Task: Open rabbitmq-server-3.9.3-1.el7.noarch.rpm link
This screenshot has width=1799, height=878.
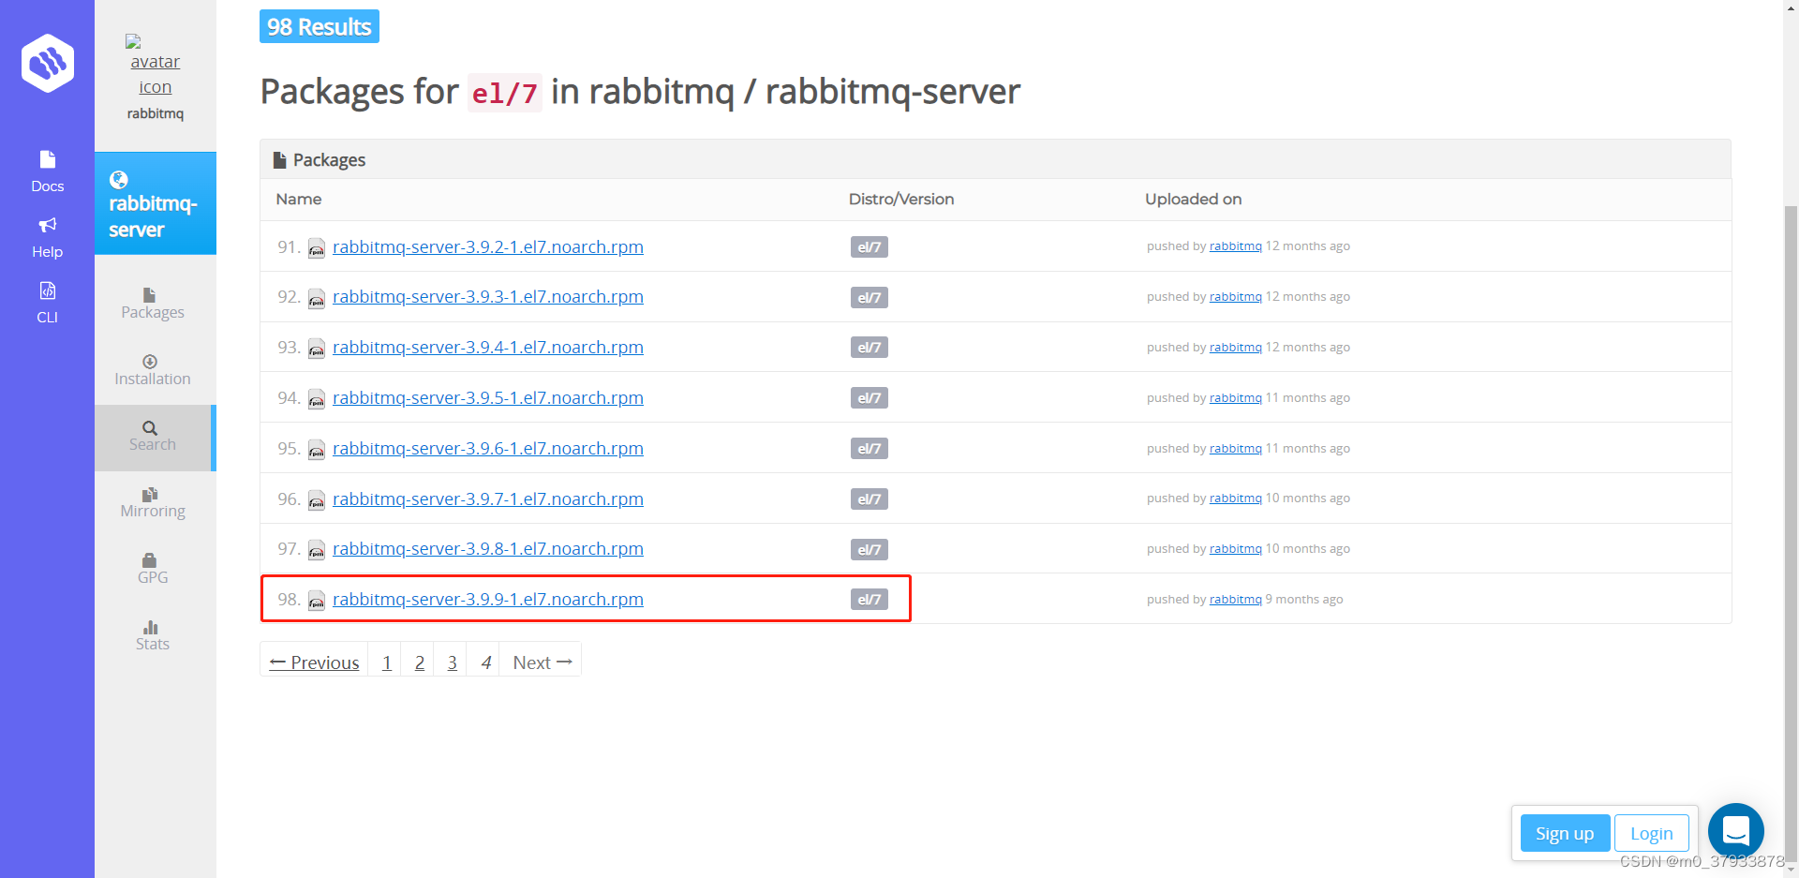Action: (x=488, y=296)
